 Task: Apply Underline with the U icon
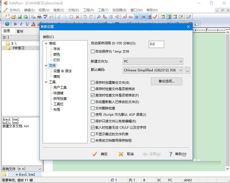27,24
